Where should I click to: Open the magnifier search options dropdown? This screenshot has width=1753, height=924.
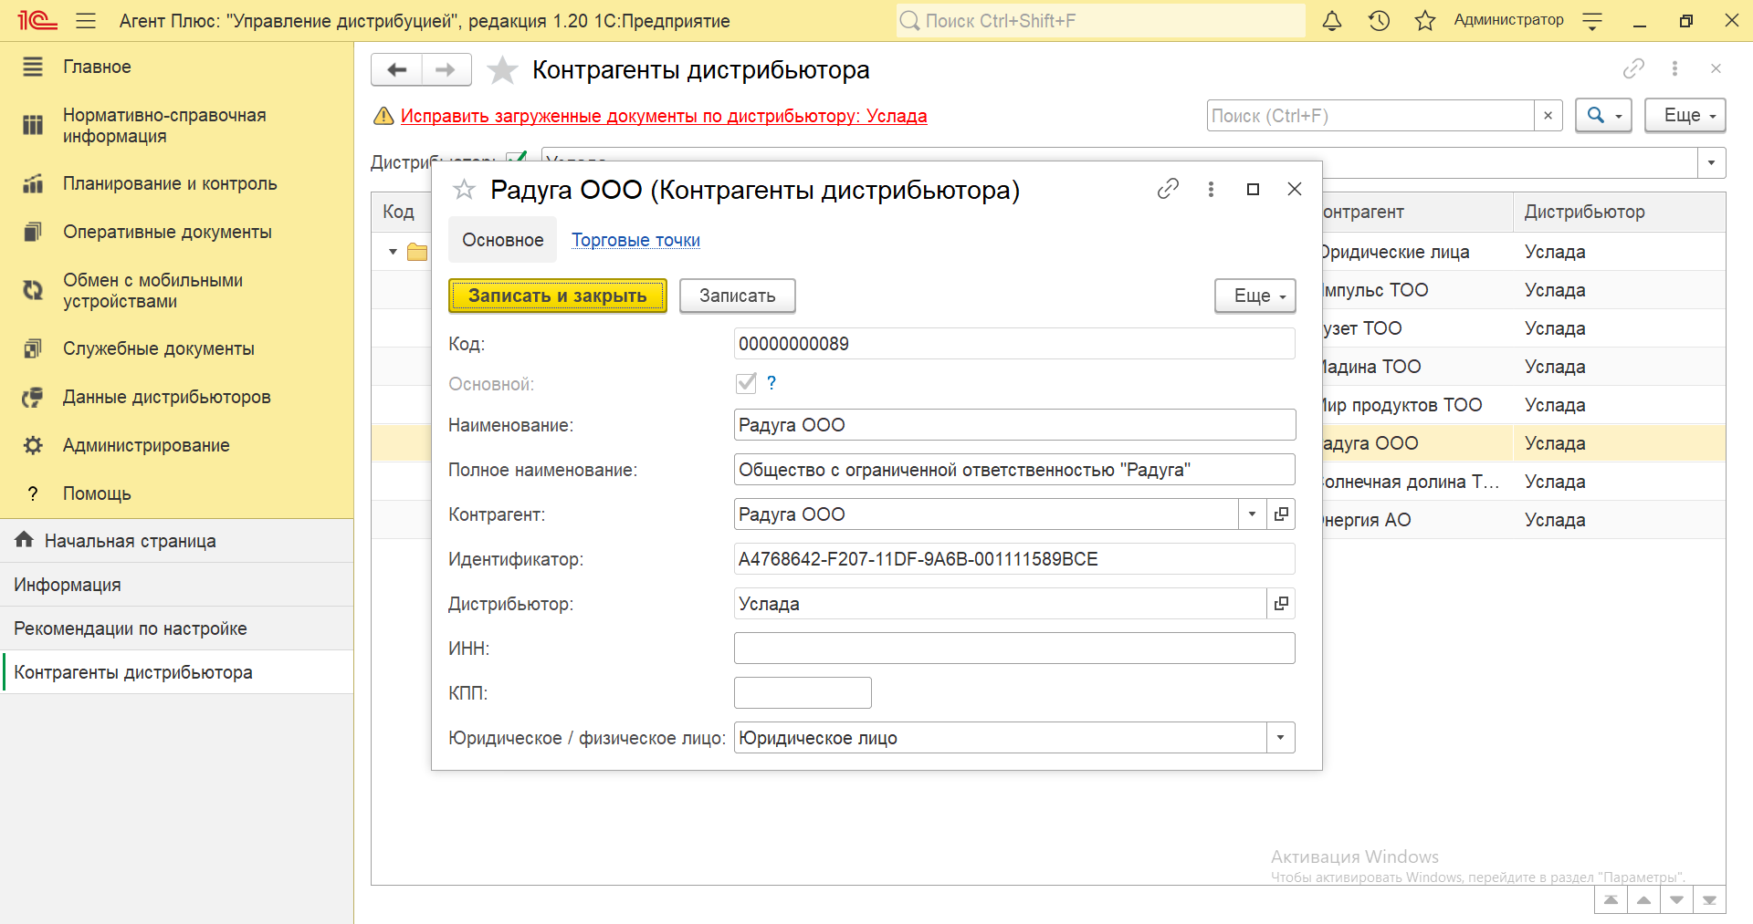[1603, 116]
